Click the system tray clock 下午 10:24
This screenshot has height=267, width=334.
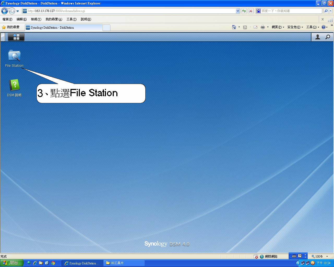[324, 263]
